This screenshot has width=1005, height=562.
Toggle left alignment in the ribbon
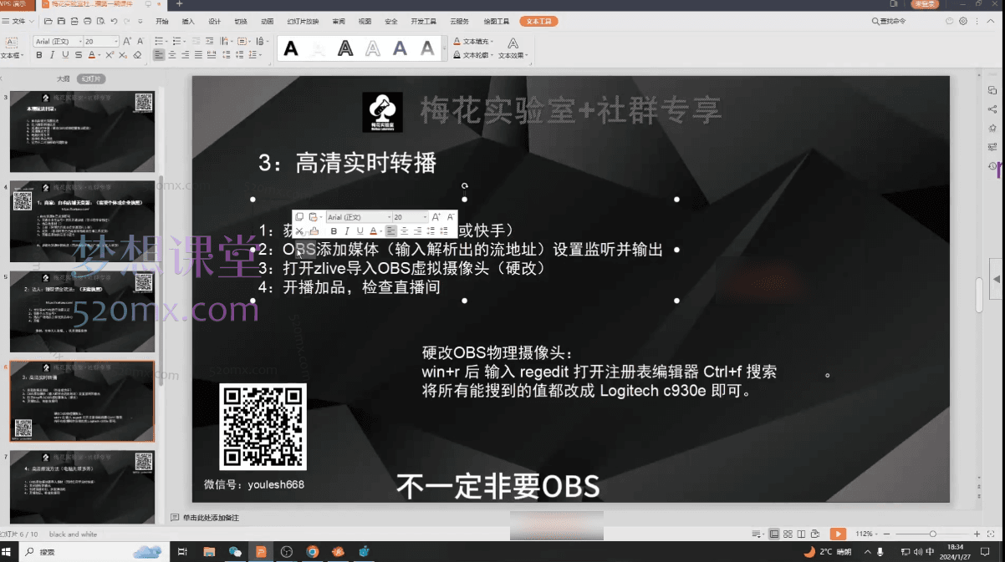pyautogui.click(x=159, y=55)
